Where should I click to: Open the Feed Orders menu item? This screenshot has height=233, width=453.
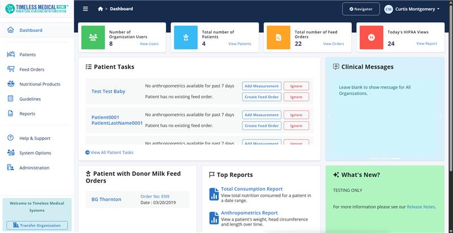[32, 69]
